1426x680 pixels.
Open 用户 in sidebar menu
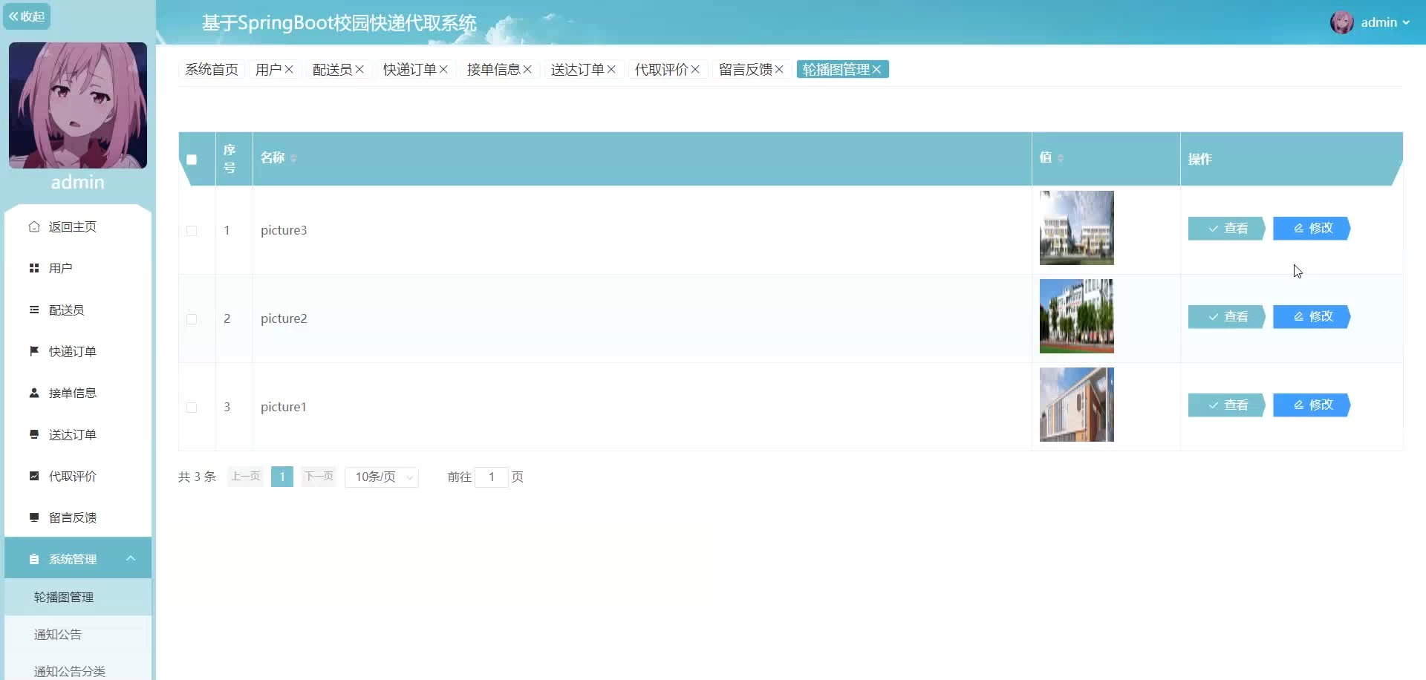pos(78,268)
